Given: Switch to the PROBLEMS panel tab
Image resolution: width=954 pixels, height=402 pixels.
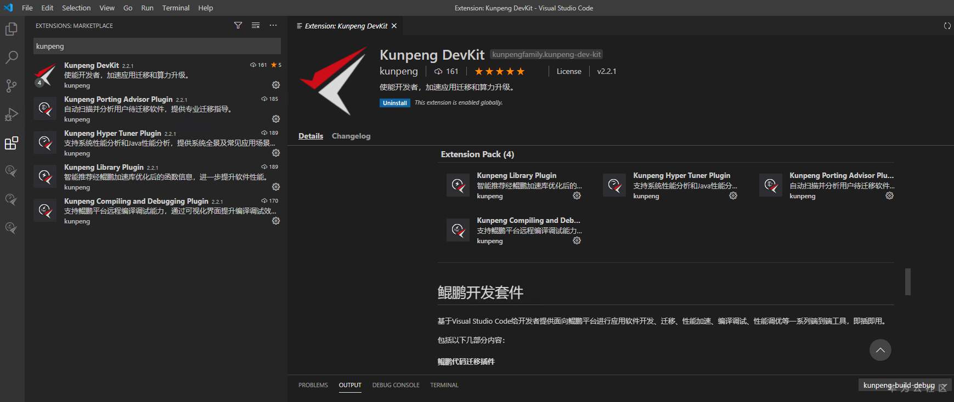Looking at the screenshot, I should tap(313, 385).
